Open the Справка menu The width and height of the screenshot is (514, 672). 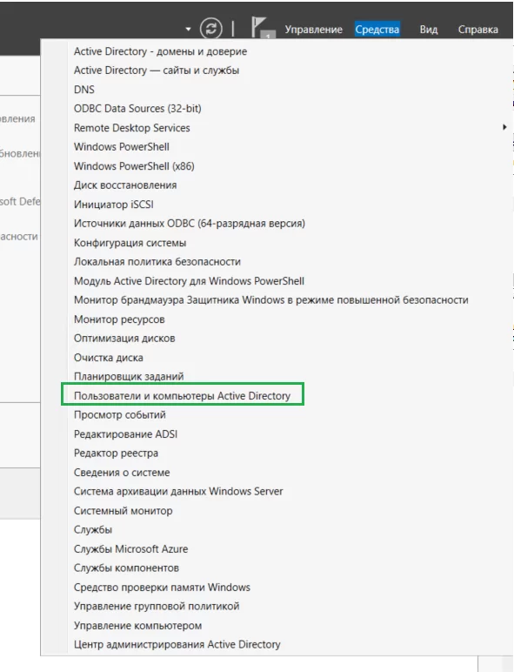(478, 30)
